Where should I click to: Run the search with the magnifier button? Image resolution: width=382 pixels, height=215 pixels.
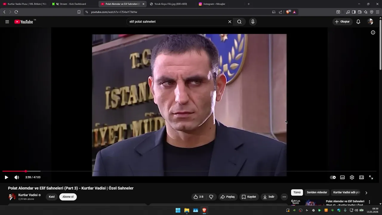coord(239,22)
